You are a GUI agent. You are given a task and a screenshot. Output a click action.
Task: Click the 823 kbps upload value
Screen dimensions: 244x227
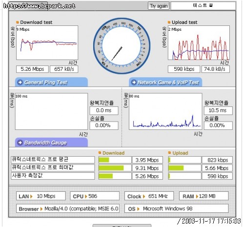(217, 160)
